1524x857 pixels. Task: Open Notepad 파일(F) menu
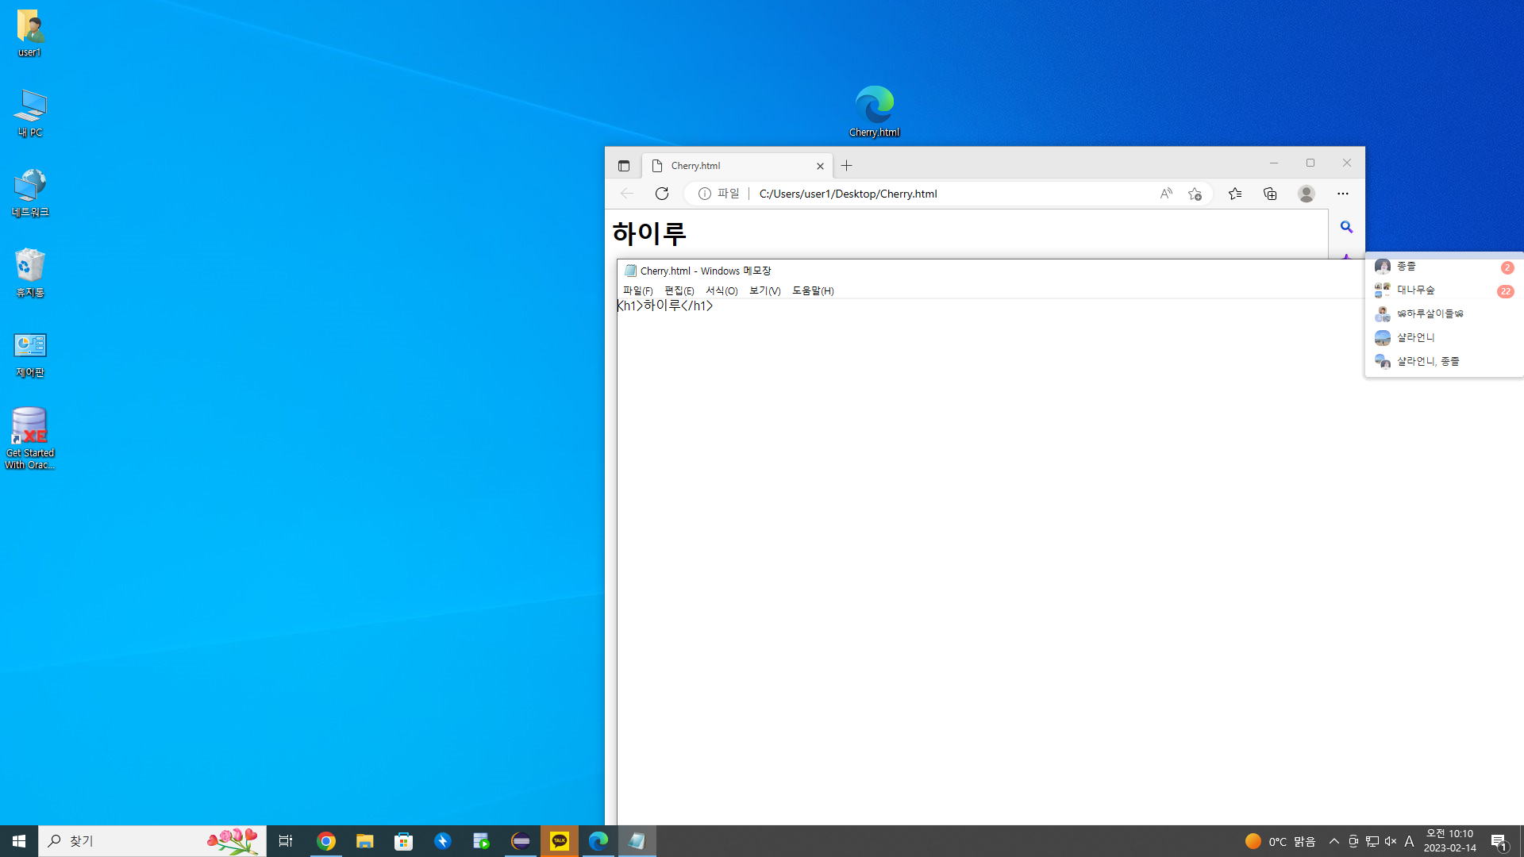[637, 290]
